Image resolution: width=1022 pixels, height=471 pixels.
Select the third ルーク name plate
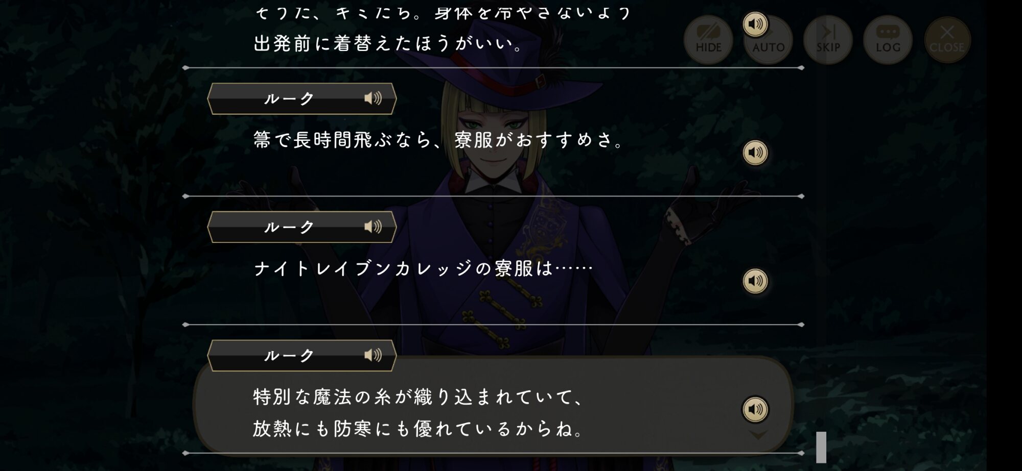[301, 356]
